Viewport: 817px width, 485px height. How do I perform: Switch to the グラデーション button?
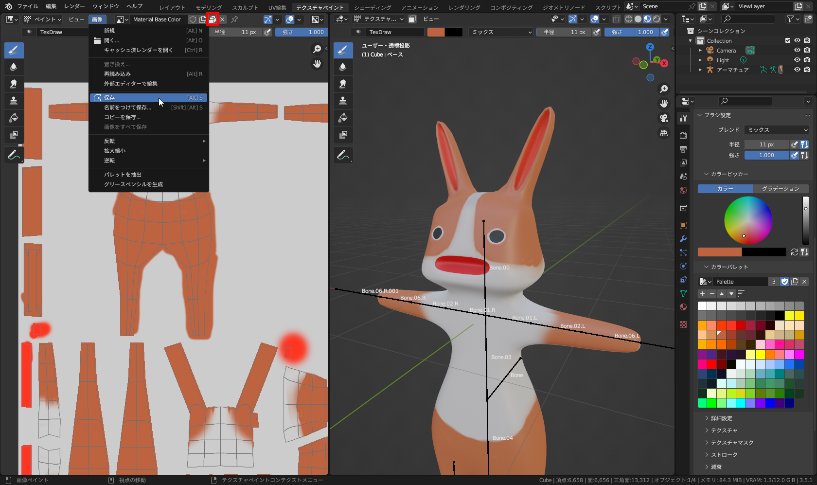coord(780,189)
